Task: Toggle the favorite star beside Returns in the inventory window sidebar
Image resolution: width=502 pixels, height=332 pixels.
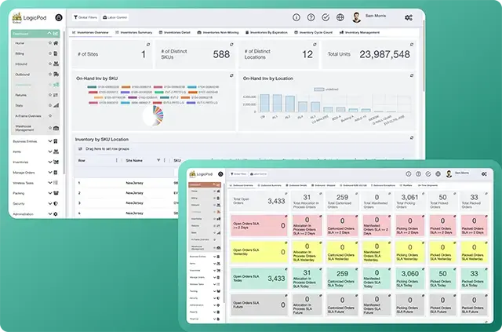Action: pyautogui.click(x=50, y=95)
